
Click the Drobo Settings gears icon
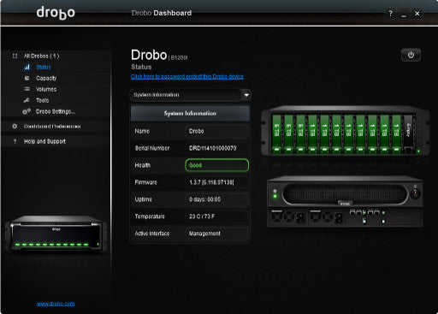[27, 111]
